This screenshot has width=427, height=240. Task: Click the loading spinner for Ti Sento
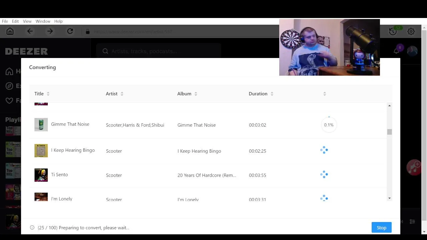pos(324,175)
